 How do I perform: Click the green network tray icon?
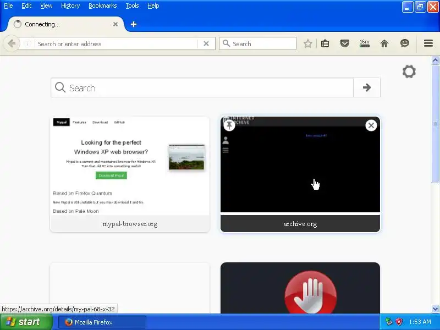pyautogui.click(x=389, y=322)
